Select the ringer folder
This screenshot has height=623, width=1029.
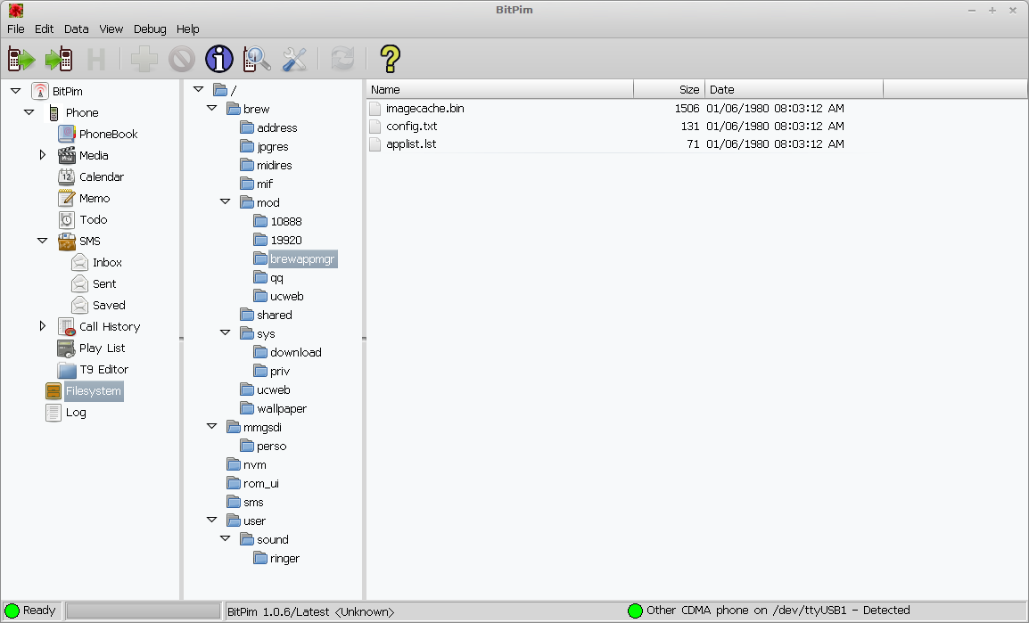point(284,559)
